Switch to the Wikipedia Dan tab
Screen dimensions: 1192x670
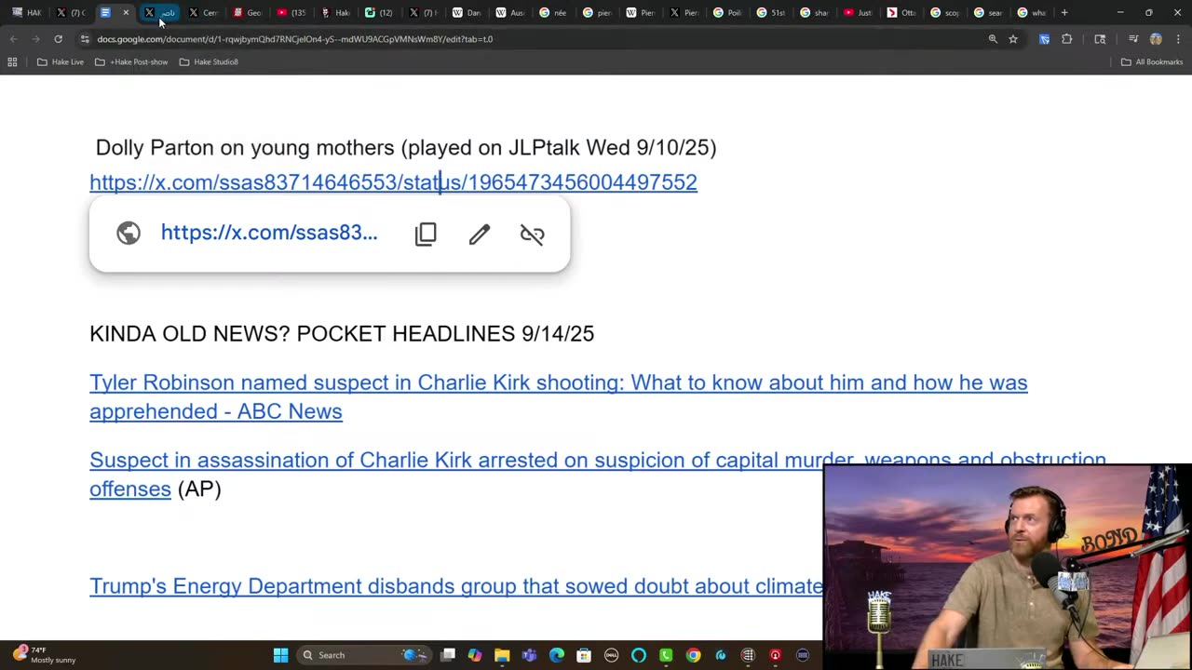click(x=467, y=13)
